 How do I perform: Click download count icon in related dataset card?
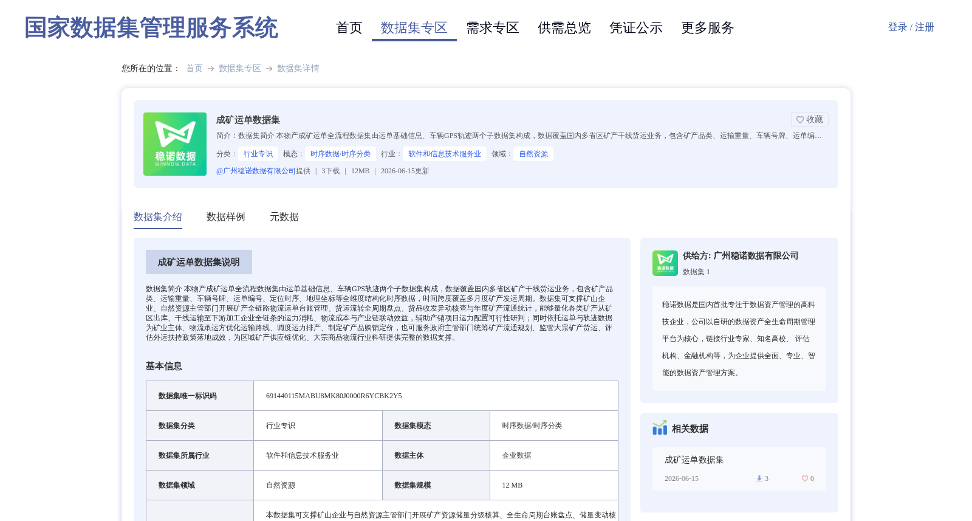pyautogui.click(x=759, y=478)
